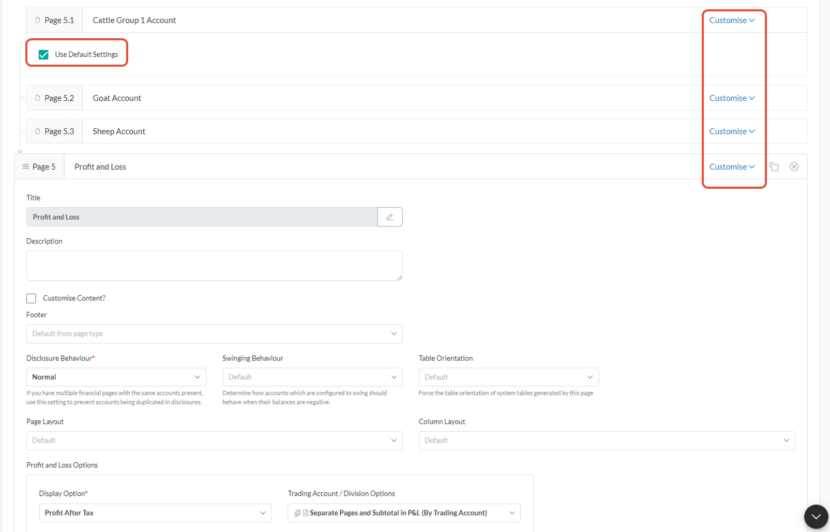Screen dimensions: 830x532
Task: Expand Customise for Goat Account
Action: pyautogui.click(x=732, y=98)
